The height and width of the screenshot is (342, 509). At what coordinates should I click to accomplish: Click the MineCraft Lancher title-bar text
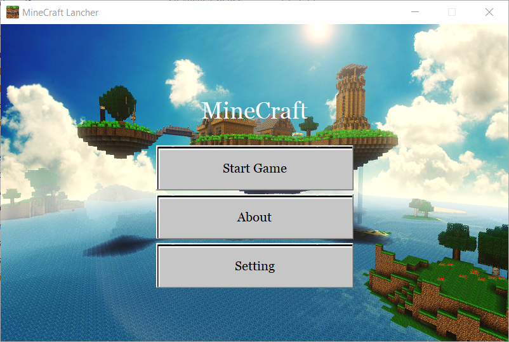(x=60, y=13)
